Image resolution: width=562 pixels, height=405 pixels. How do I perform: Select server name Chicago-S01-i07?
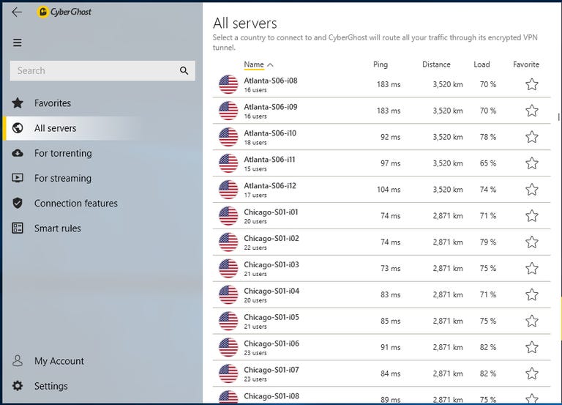(x=271, y=370)
